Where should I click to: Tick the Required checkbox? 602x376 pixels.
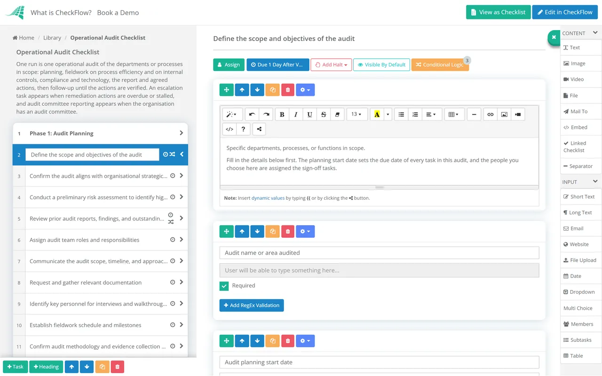[x=224, y=286]
